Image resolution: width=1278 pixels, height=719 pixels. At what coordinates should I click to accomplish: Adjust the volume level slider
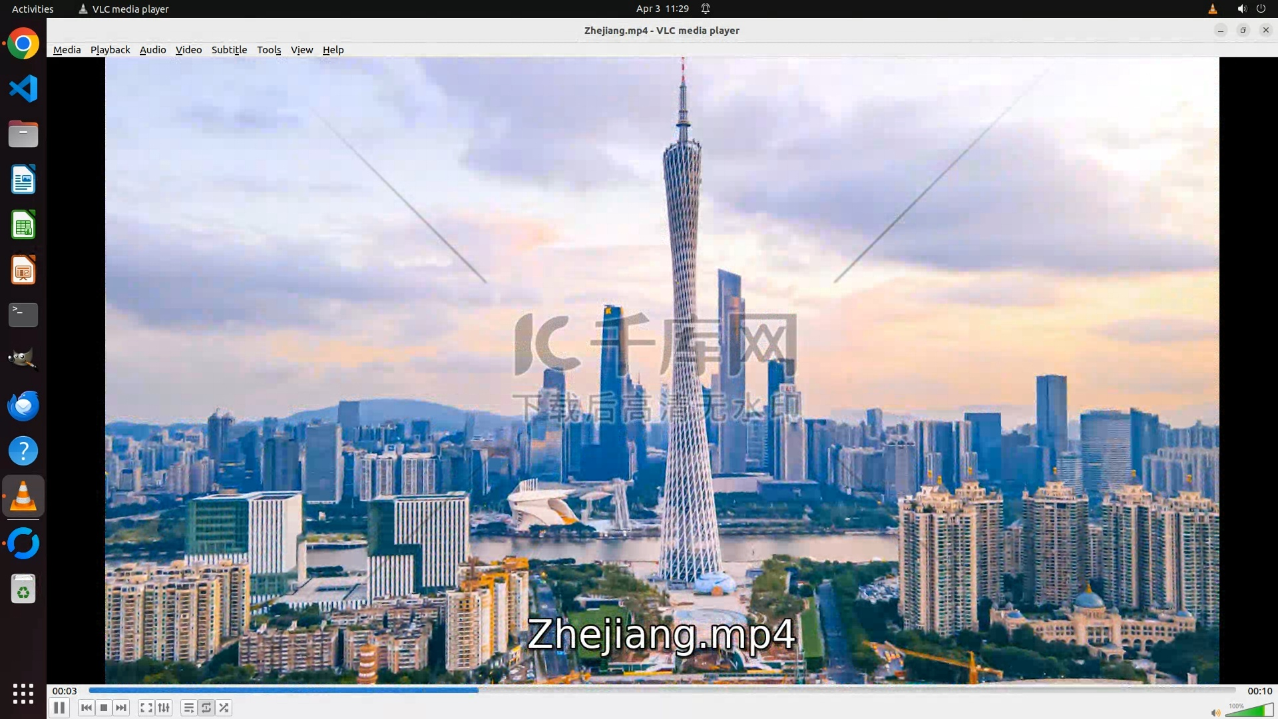pyautogui.click(x=1249, y=712)
